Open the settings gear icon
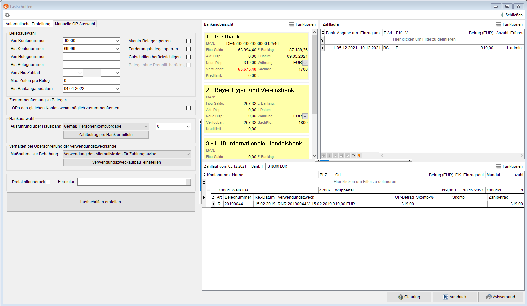The image size is (527, 306). 7,15
